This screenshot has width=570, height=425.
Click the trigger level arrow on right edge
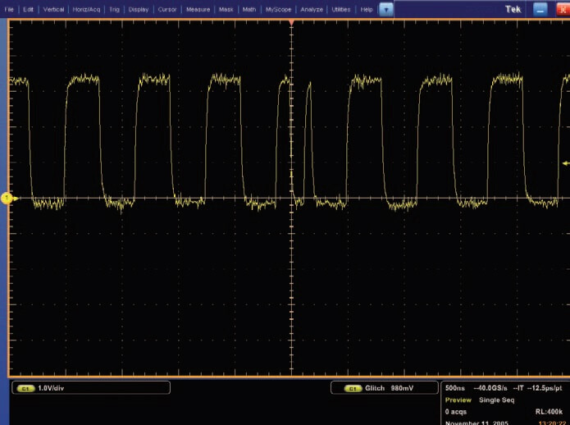click(565, 163)
